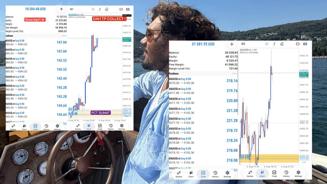Open the indicators (f) icon on the M5 chart
This screenshot has height=184, width=327.
pos(274,44)
